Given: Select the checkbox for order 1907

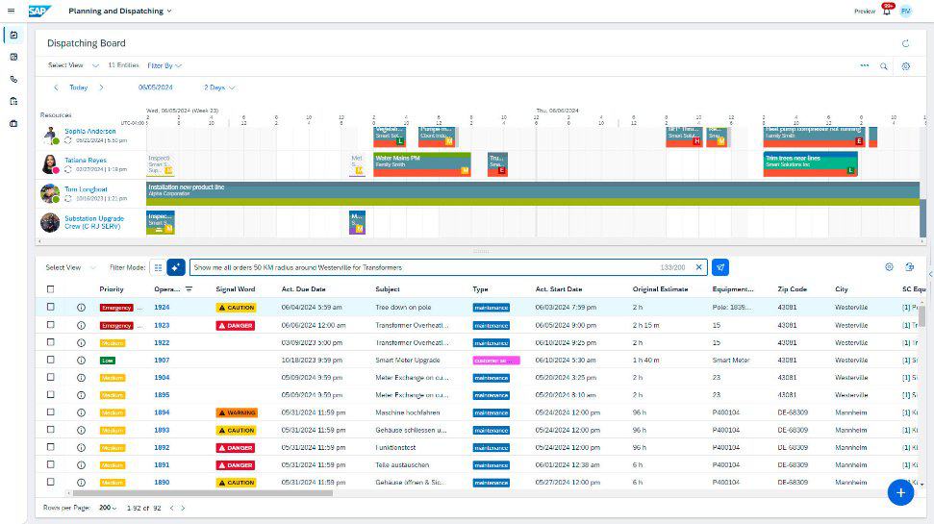Looking at the screenshot, I should (x=51, y=360).
